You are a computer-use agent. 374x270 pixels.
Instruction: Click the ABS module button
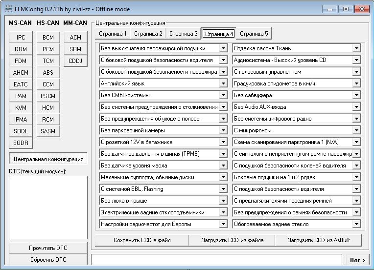[48, 72]
